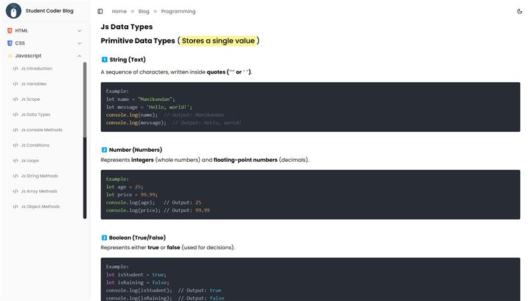Expand the HTML section chevron
The image size is (531, 301).
click(x=80, y=30)
